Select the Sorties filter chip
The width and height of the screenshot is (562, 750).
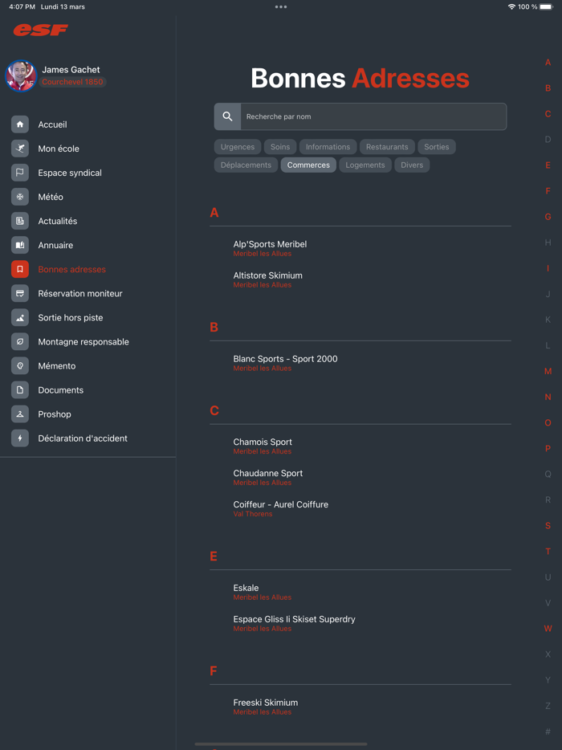[437, 147]
